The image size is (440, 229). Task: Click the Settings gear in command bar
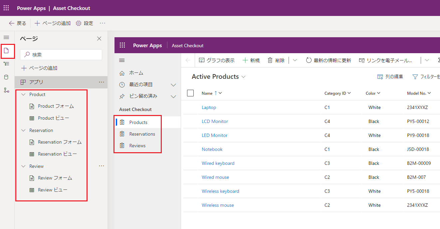79,23
